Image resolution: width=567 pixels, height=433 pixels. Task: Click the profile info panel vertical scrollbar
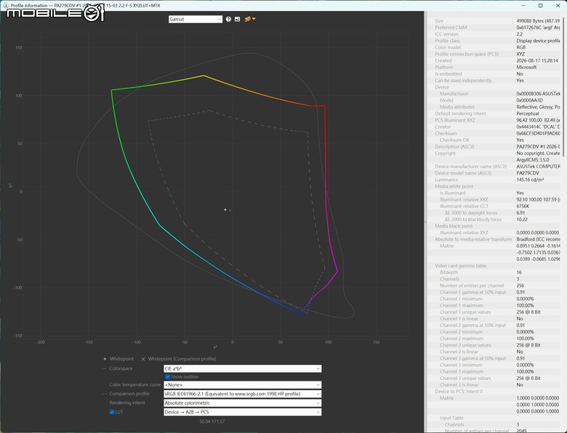tap(563, 86)
